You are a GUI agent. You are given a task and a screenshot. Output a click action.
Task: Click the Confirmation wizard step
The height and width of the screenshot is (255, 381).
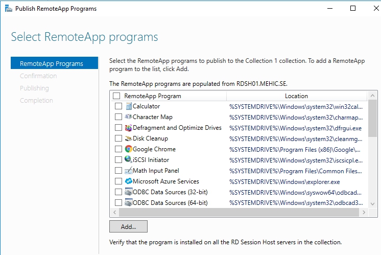coord(38,76)
